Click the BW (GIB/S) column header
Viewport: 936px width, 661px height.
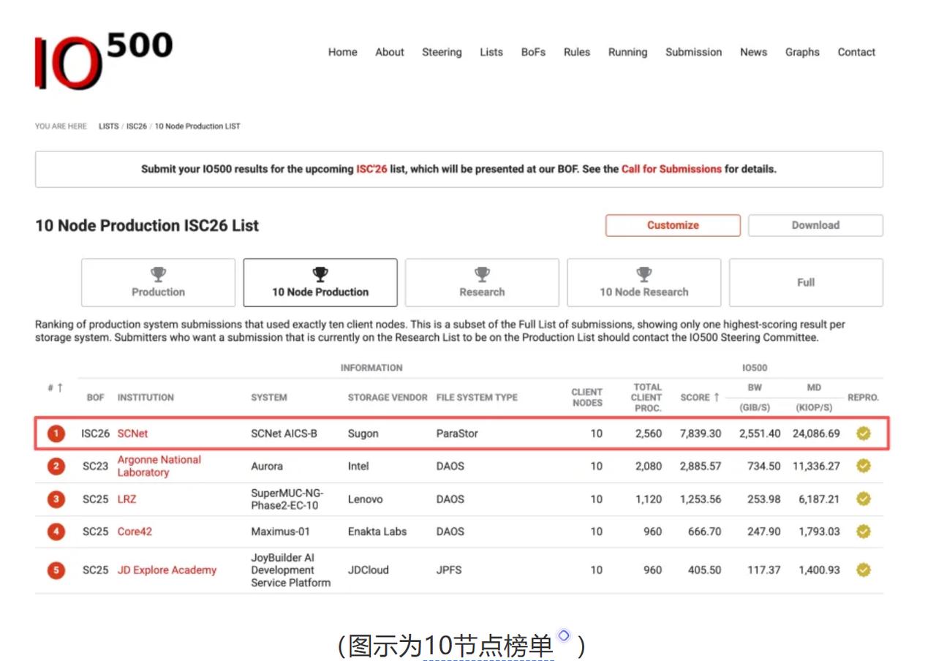click(755, 397)
